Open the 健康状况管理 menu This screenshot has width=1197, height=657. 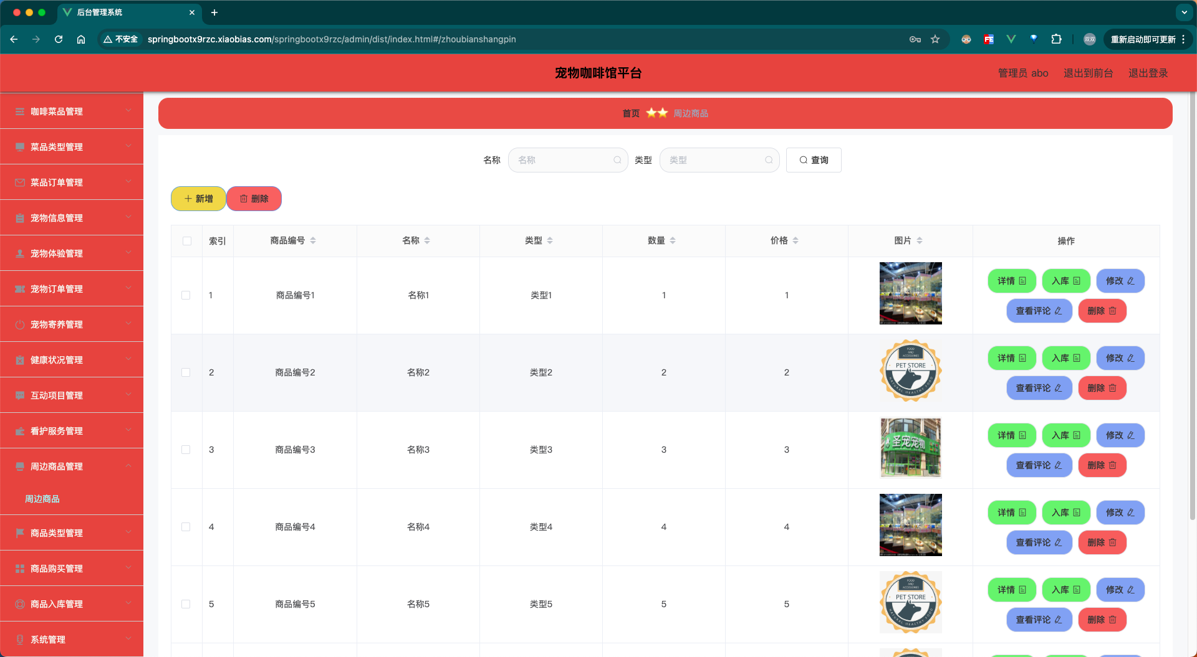tap(72, 360)
